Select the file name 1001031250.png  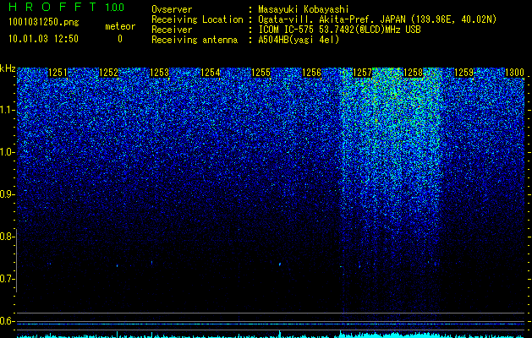point(44,22)
